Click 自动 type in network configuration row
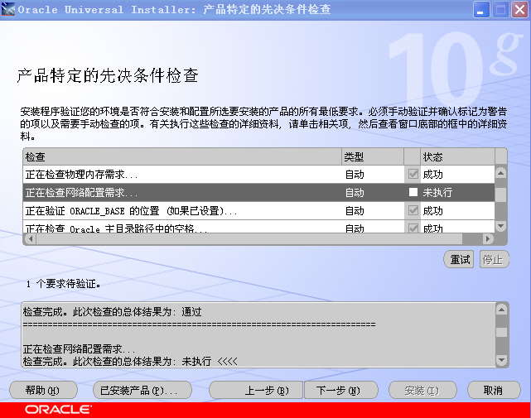 (x=355, y=193)
